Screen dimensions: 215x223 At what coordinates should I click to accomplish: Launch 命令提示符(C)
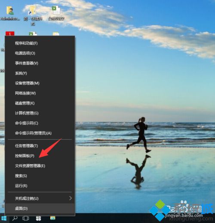[40, 123]
